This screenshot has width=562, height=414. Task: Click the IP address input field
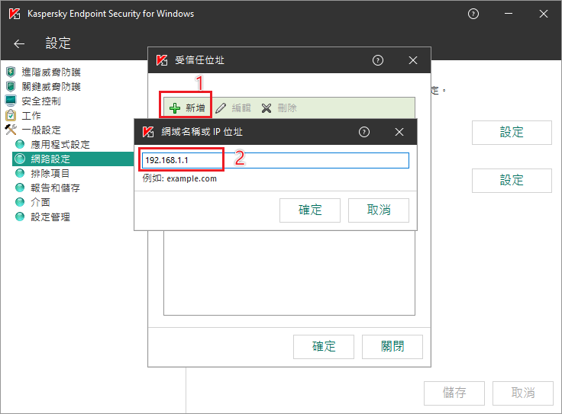(x=275, y=160)
